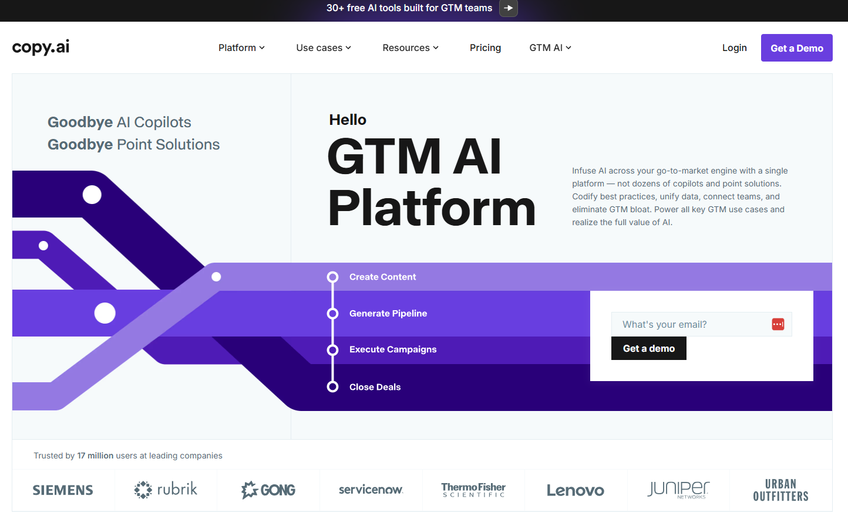
Task: Click the Siemens logo
Action: click(63, 490)
